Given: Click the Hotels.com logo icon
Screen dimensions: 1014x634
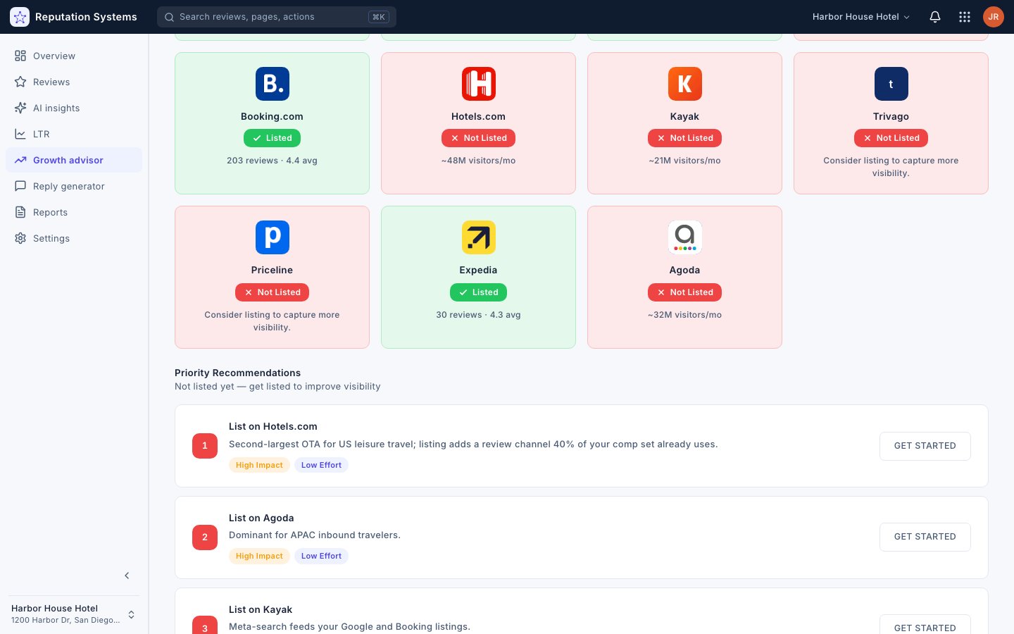Looking at the screenshot, I should pyautogui.click(x=479, y=84).
